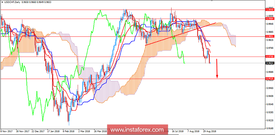Viewport: 275px width, 135px height.
Task: Select the red 0.9535 price level label
Action: coord(270,79)
